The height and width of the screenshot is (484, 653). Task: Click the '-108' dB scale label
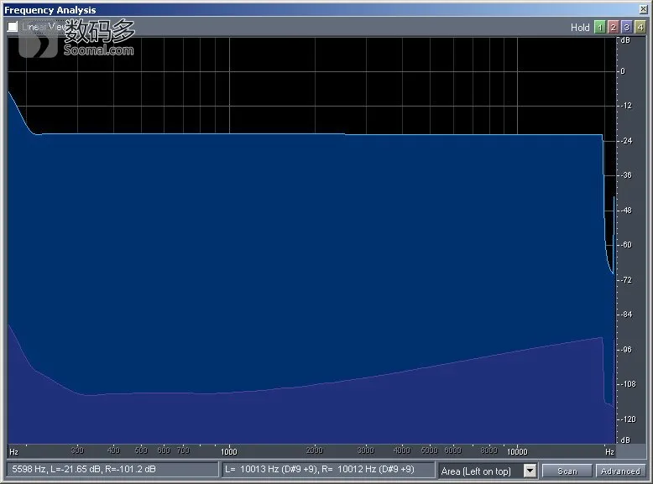(x=629, y=384)
